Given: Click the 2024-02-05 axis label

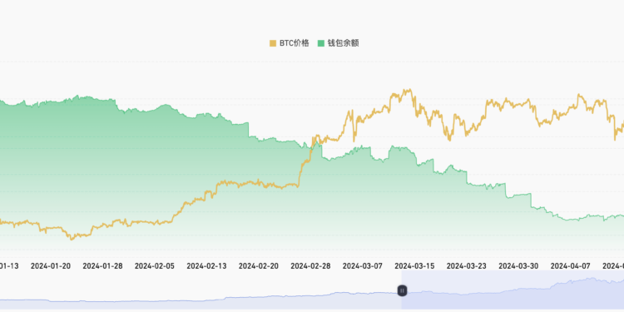Looking at the screenshot, I should 155,266.
